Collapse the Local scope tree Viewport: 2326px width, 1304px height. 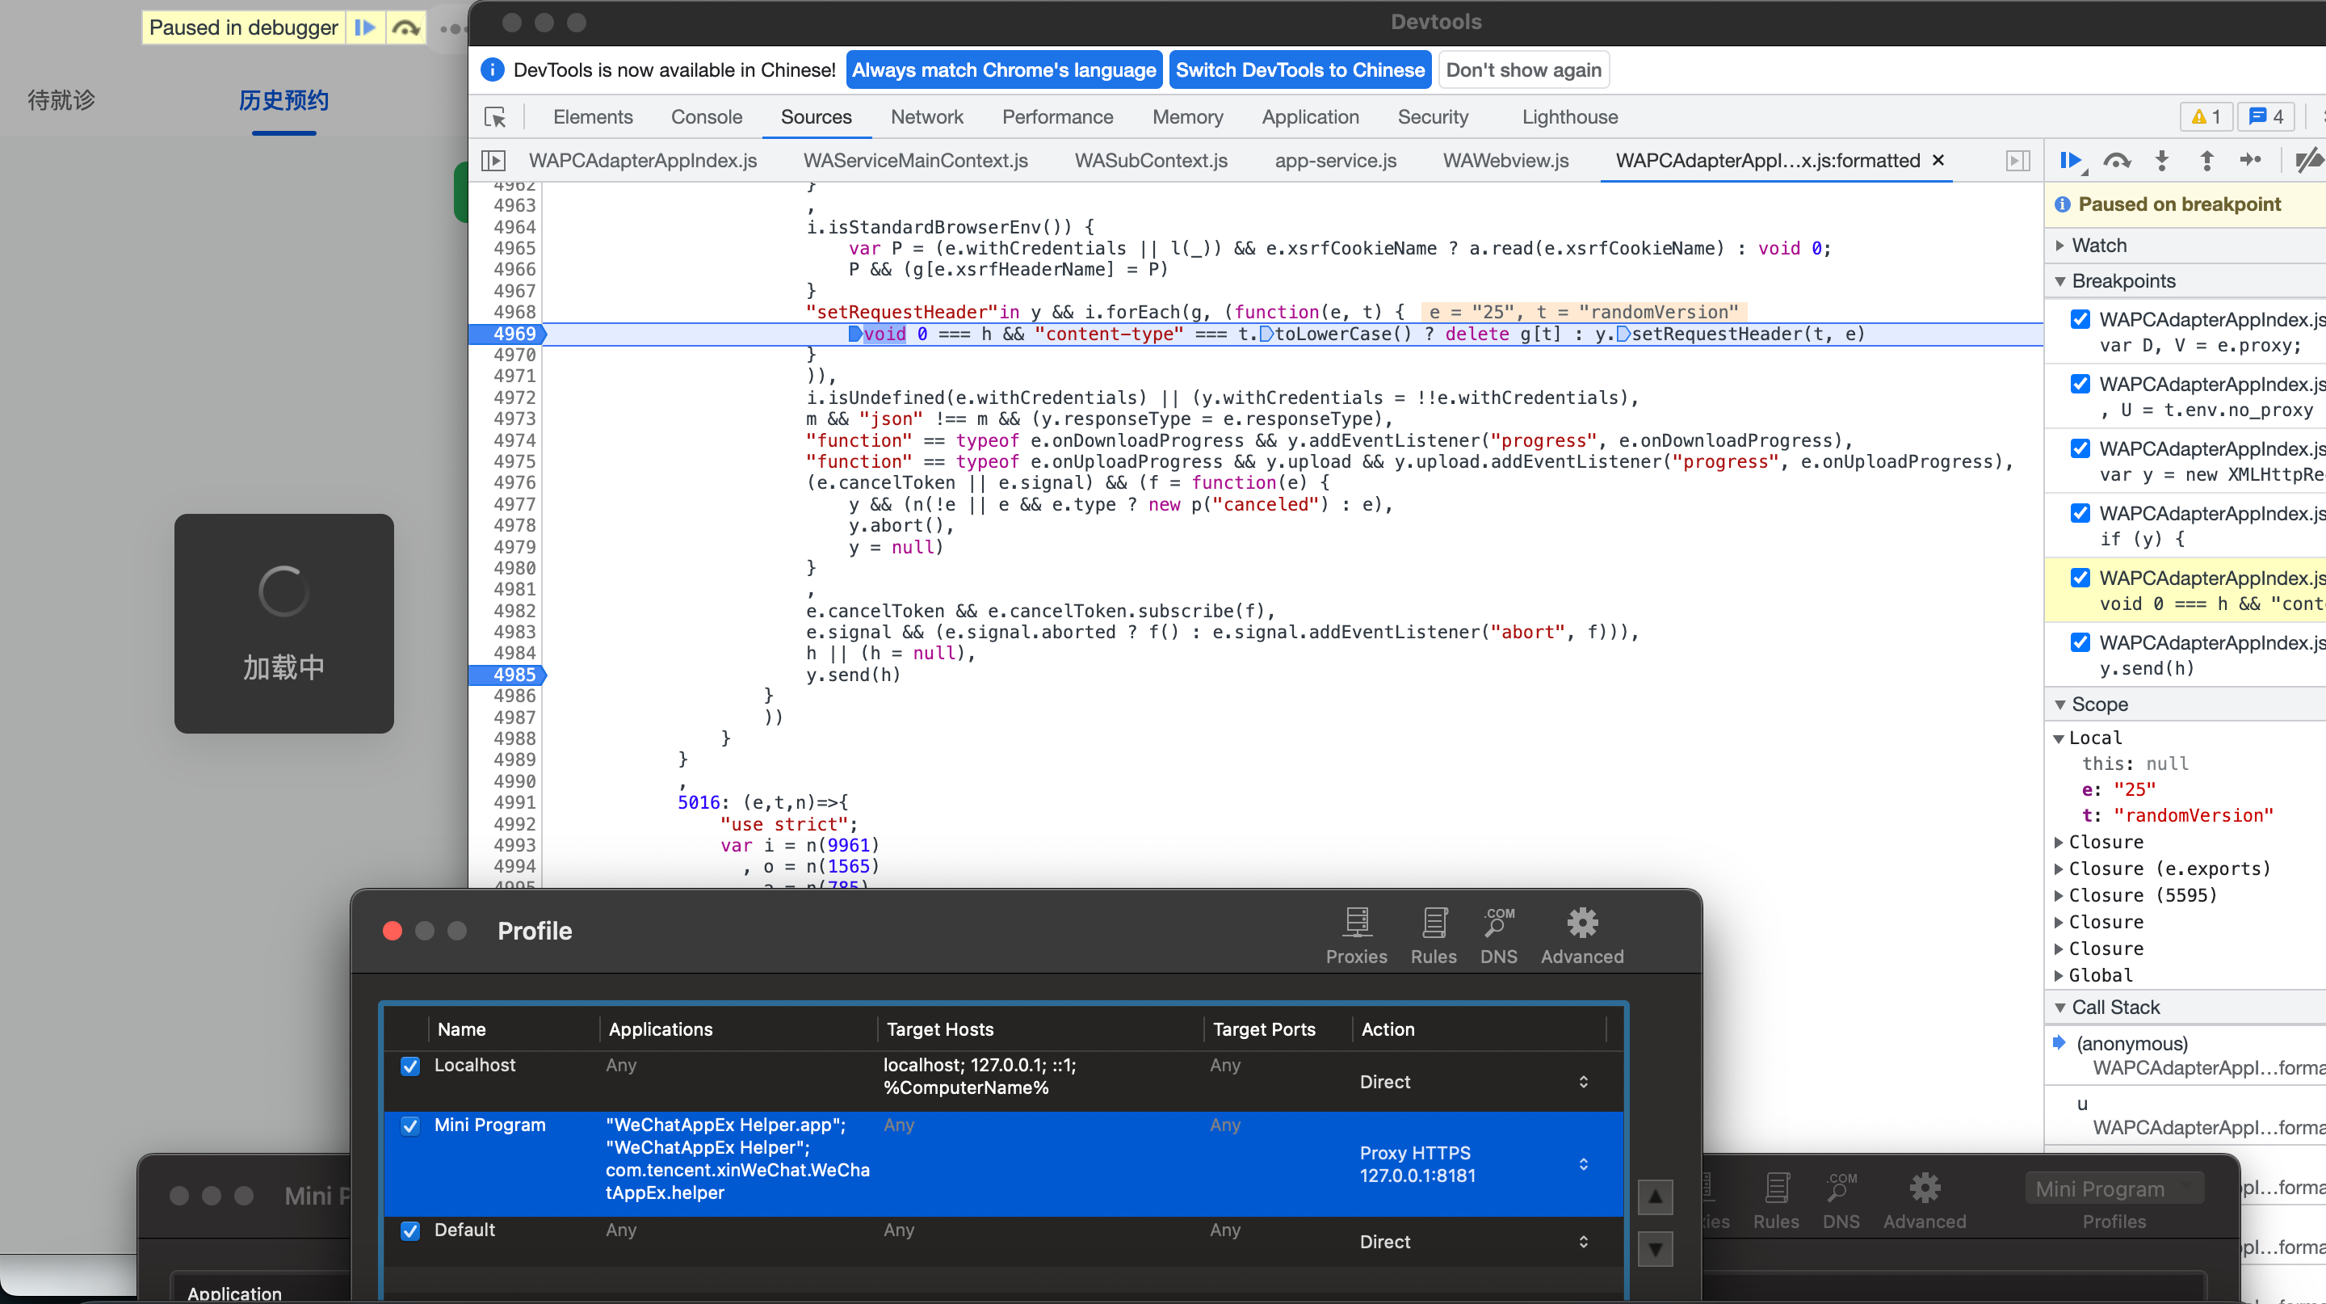pyautogui.click(x=2059, y=738)
